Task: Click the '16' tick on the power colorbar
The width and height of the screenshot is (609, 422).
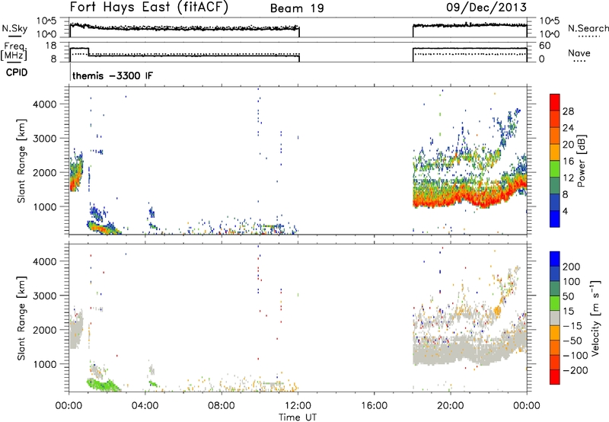Action: point(568,161)
